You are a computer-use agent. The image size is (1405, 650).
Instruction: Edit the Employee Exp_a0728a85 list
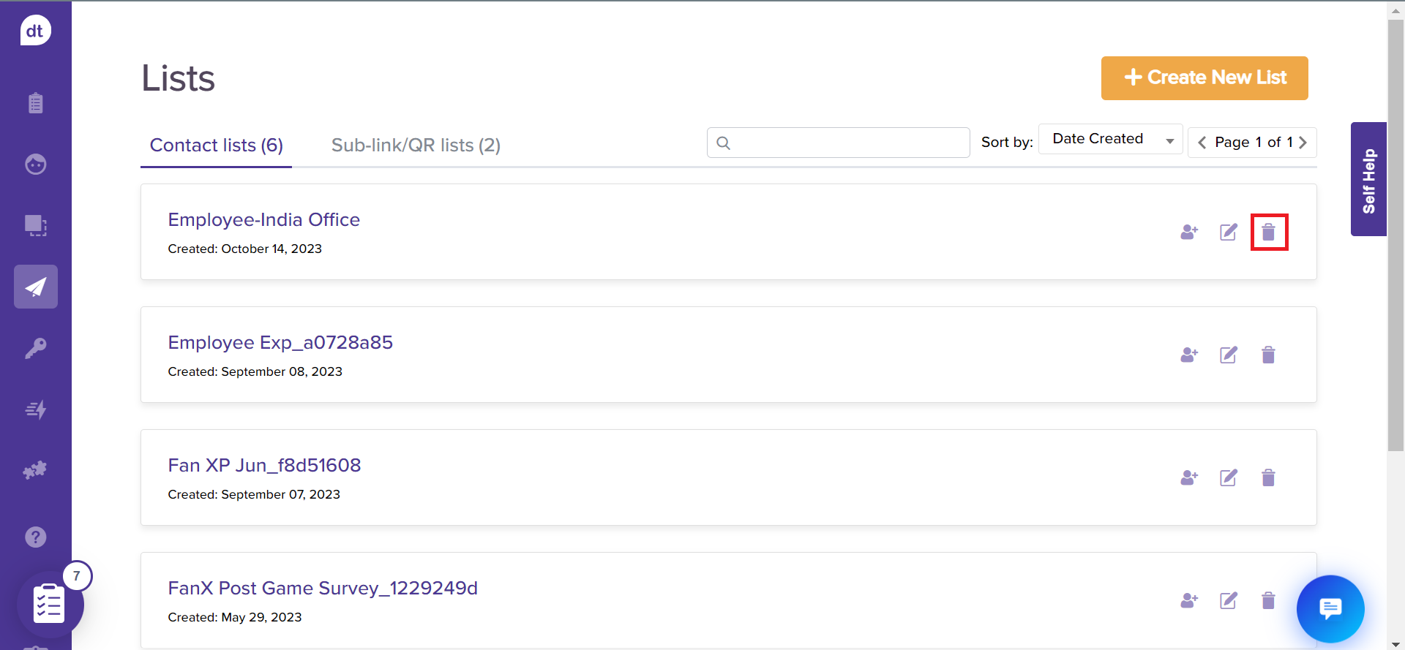(x=1229, y=355)
